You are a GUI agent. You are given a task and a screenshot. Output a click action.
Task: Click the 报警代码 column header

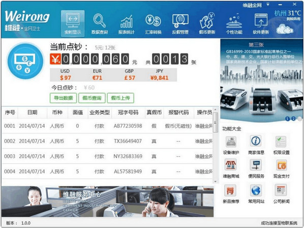(178, 112)
